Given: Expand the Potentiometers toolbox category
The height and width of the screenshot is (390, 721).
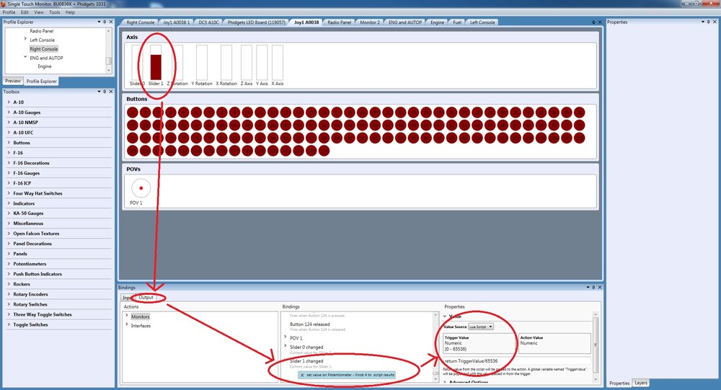Looking at the screenshot, I should 9,264.
